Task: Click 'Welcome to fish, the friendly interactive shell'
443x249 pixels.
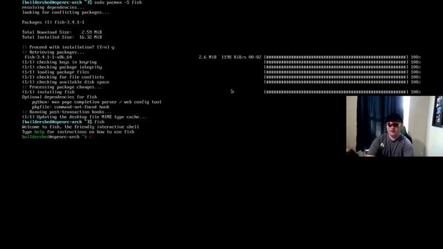Action: pyautogui.click(x=80, y=127)
